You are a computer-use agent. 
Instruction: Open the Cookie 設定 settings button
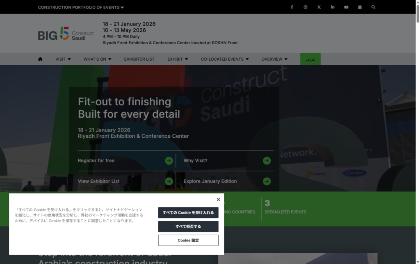pos(188,240)
